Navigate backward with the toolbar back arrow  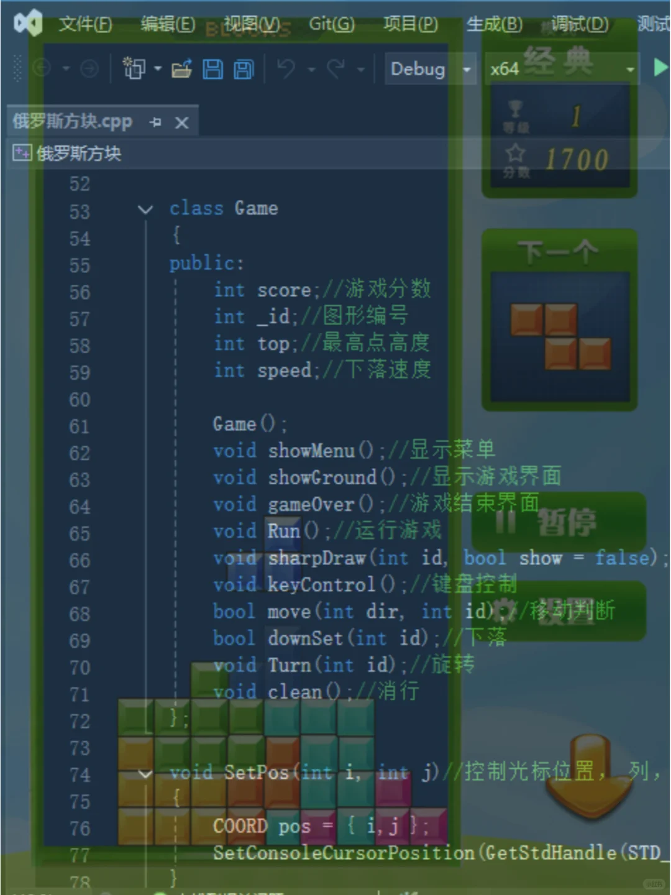click(42, 68)
